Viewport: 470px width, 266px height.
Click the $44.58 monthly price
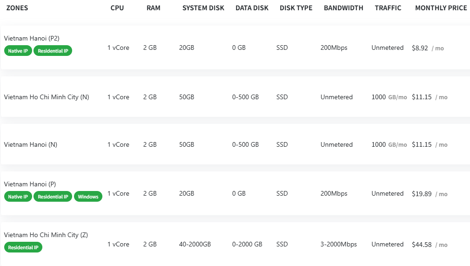(422, 245)
